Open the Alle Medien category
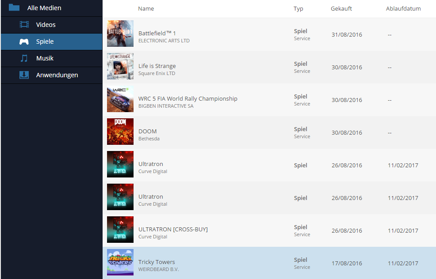Viewport: 436px width, 279px height. 52,8
